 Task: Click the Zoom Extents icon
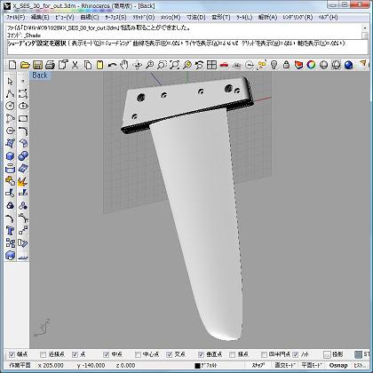174,65
